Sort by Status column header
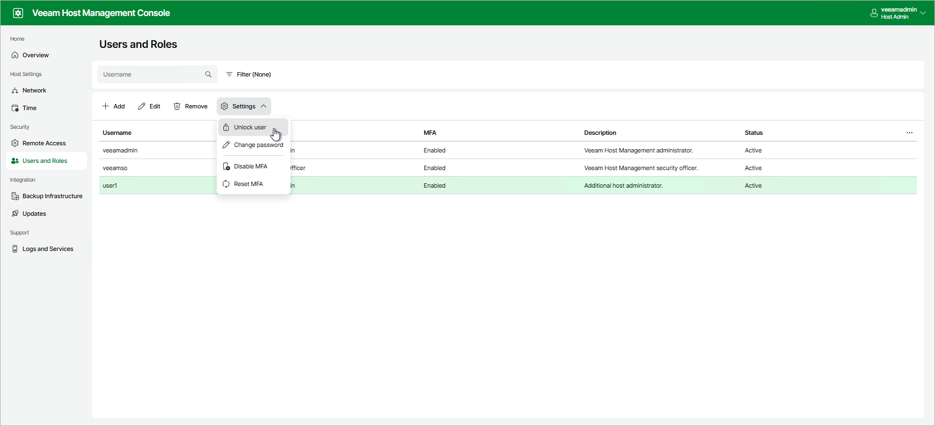This screenshot has height=426, width=935. (754, 133)
